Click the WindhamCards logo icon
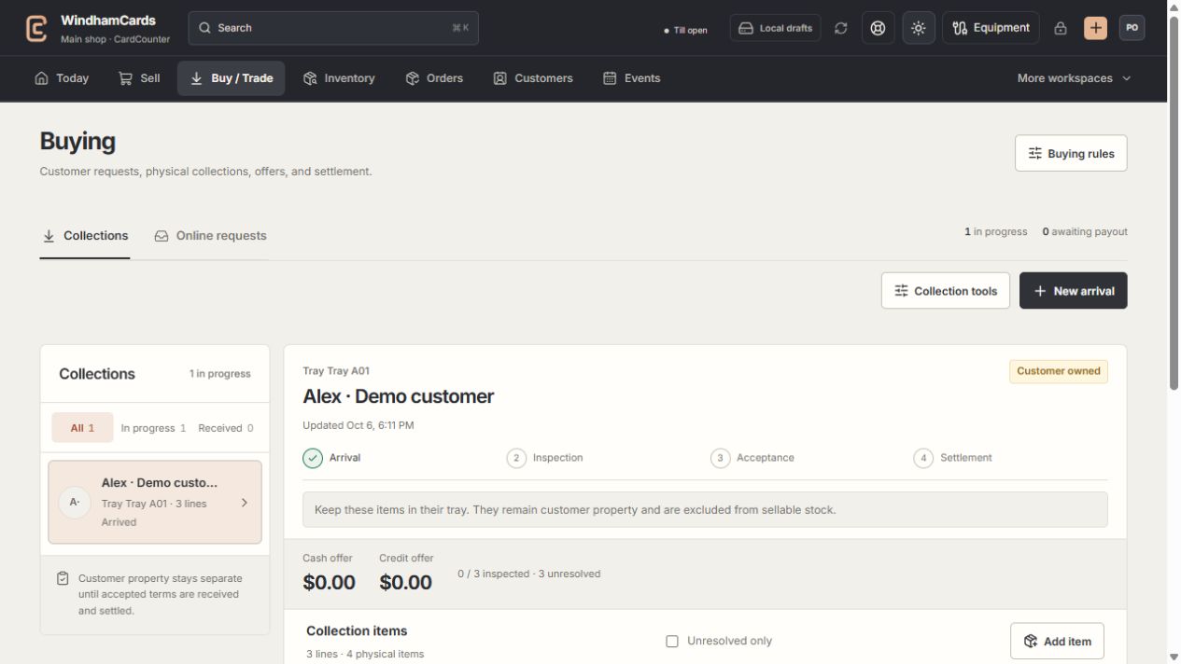This screenshot has height=664, width=1181. (x=36, y=28)
